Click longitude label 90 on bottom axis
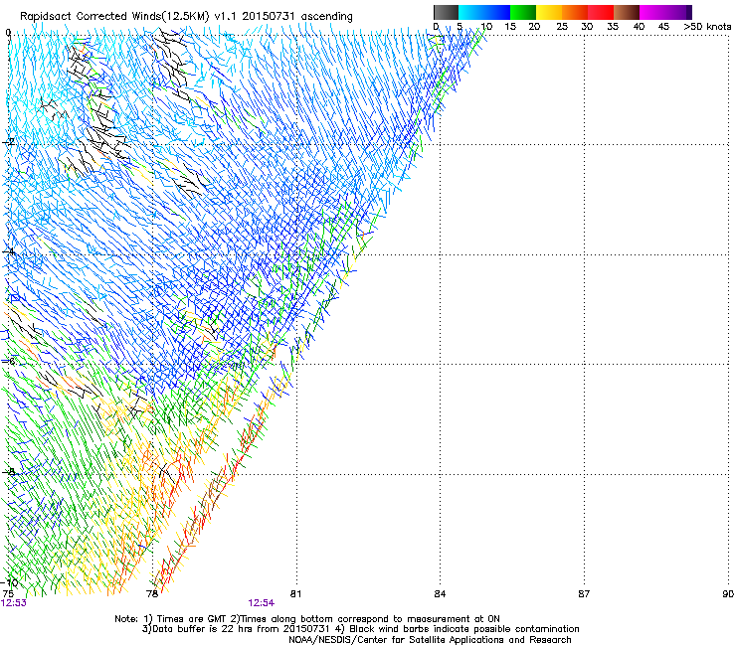 [x=728, y=594]
